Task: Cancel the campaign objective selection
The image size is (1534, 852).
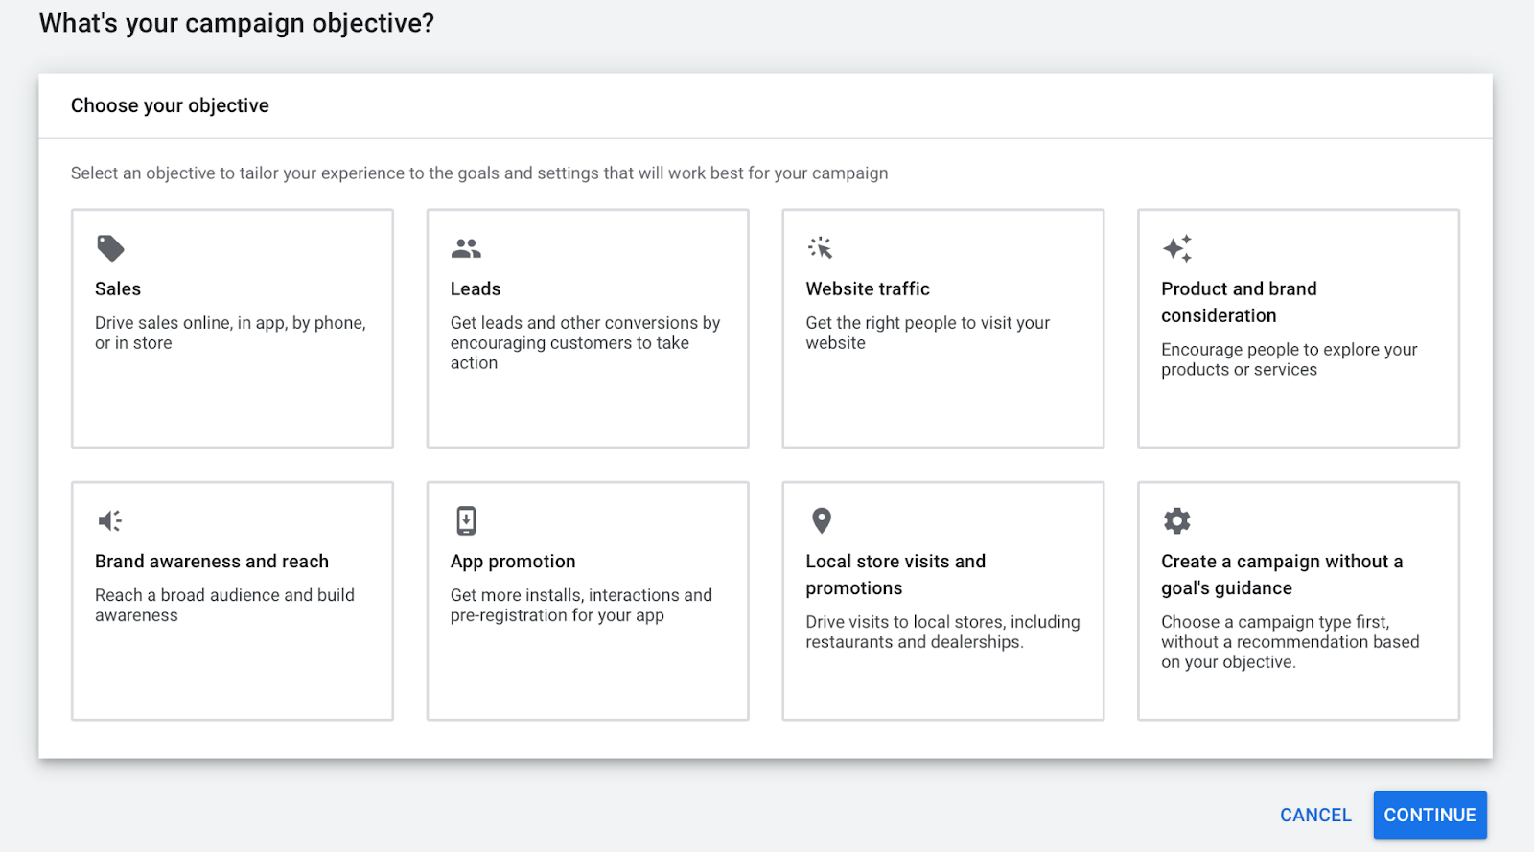Action: 1315,815
